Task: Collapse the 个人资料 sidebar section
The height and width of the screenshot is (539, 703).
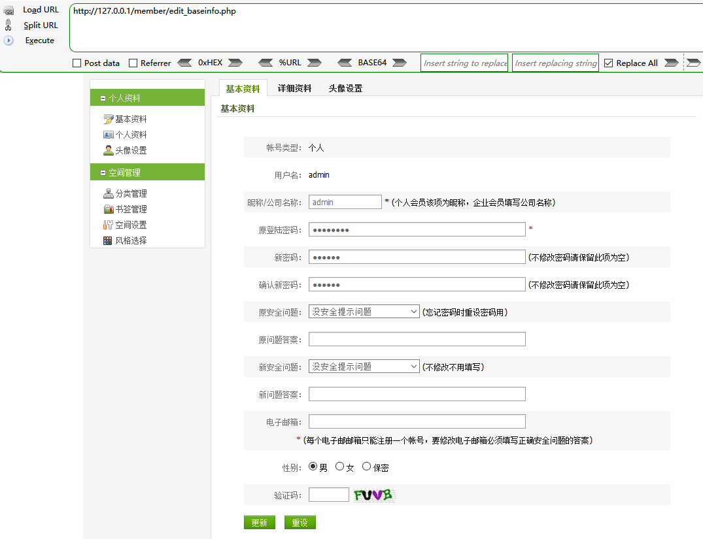Action: (x=103, y=98)
